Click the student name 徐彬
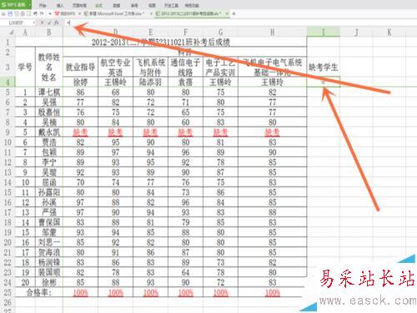The image size is (417, 313). [49, 282]
